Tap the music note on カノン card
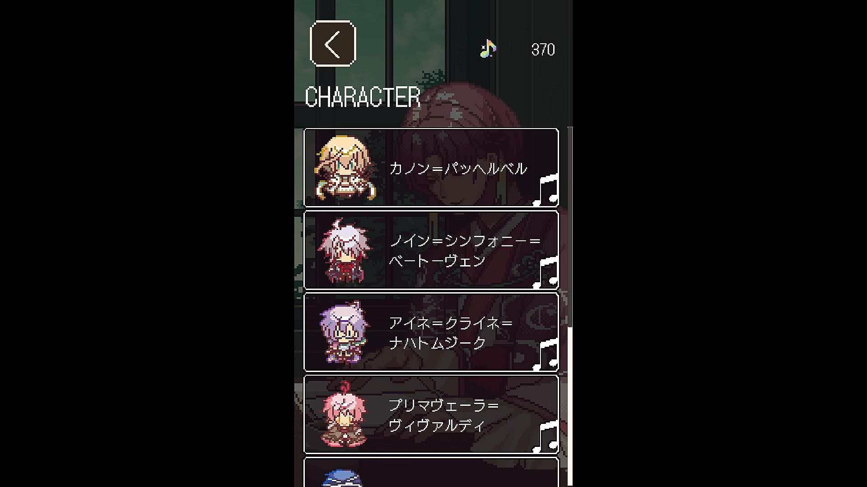 point(546,190)
